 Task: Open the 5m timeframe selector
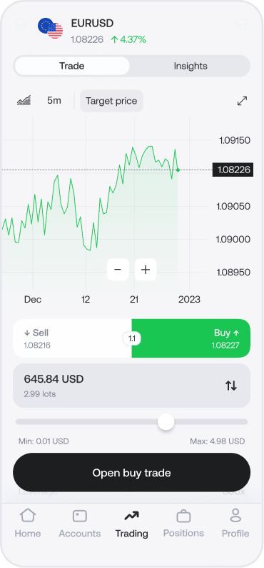(54, 100)
